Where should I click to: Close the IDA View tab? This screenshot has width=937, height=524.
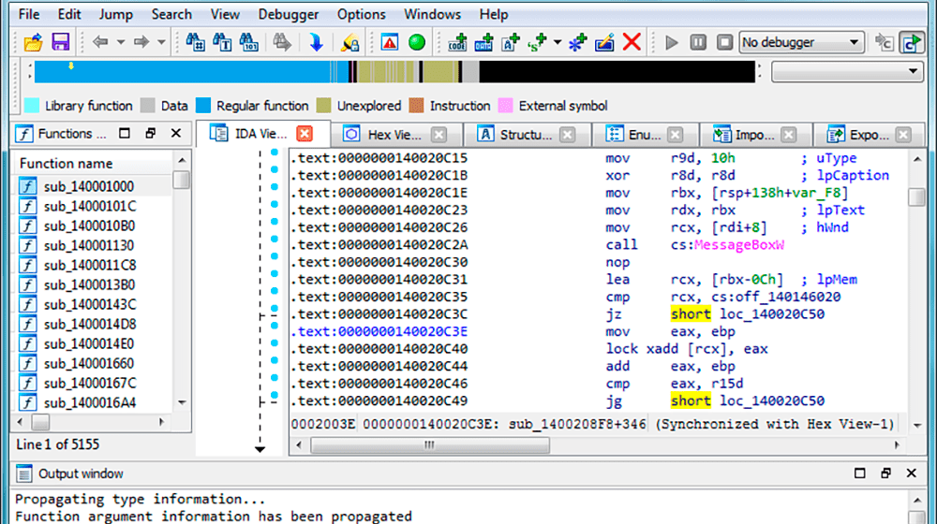(x=305, y=134)
